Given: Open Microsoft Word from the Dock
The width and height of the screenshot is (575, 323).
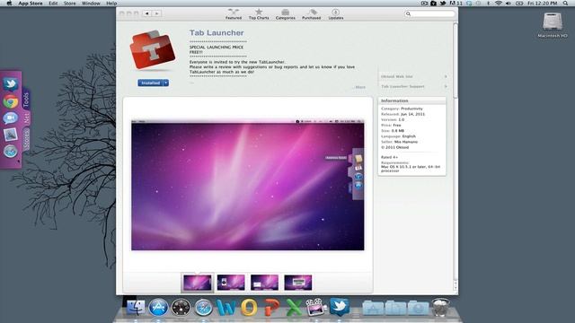Looking at the screenshot, I should click(226, 307).
